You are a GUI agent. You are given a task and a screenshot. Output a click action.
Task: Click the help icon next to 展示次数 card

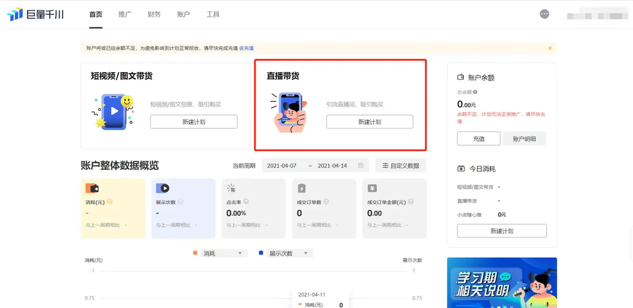click(x=180, y=201)
